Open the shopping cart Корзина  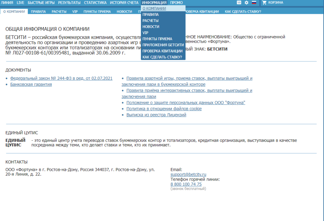click(x=272, y=3)
